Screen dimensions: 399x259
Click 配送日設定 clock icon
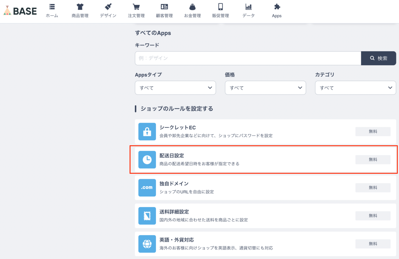(x=147, y=160)
